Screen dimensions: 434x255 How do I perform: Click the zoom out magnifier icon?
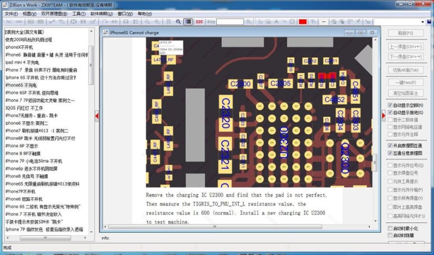click(147, 21)
